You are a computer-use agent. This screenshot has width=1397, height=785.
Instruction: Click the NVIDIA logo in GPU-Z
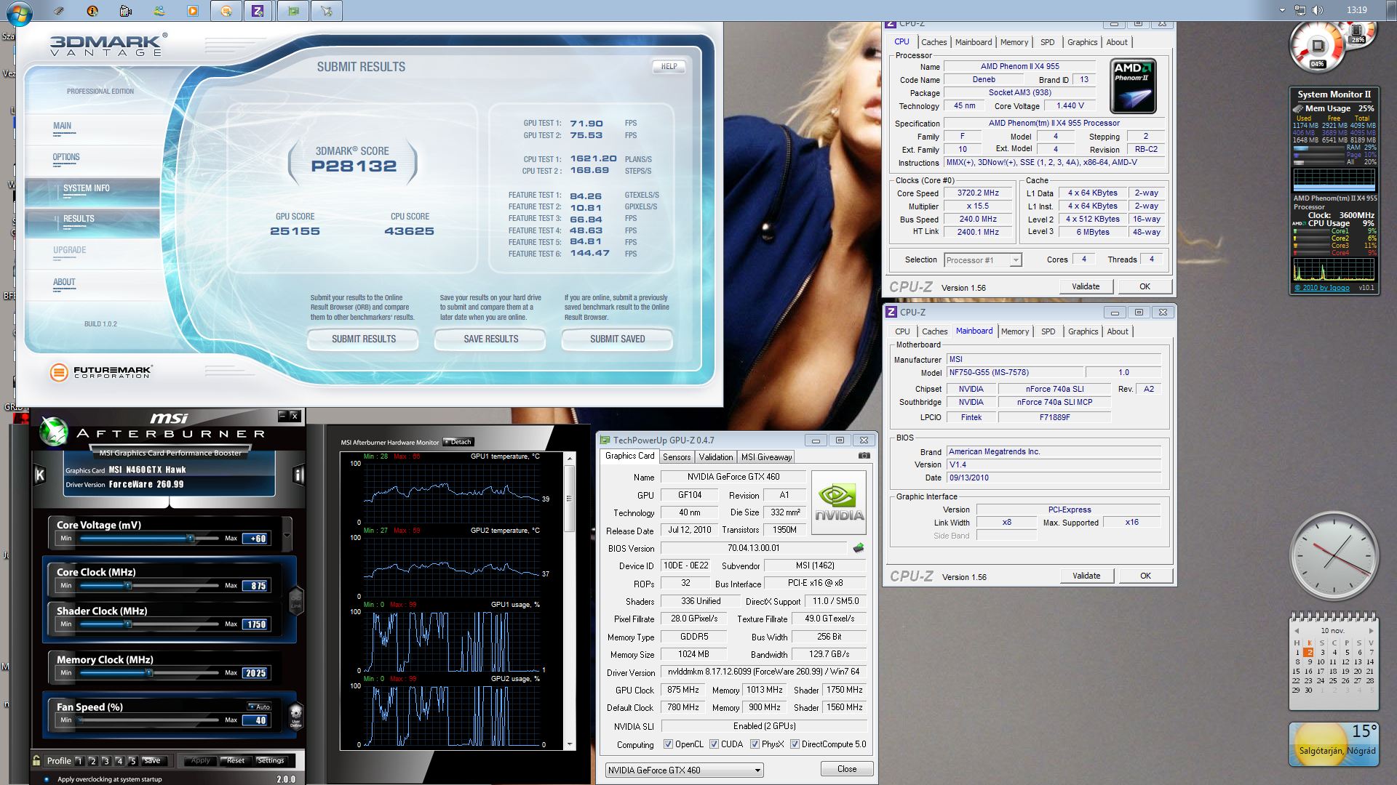click(839, 503)
